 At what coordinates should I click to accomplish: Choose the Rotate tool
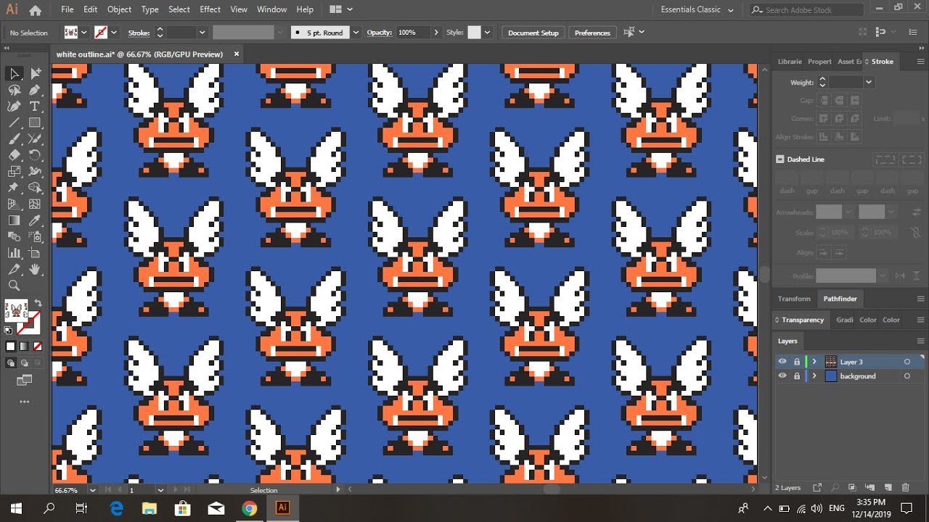click(x=35, y=155)
